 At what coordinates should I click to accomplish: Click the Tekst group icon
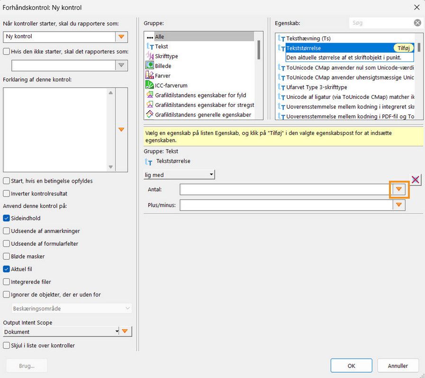tap(150, 46)
